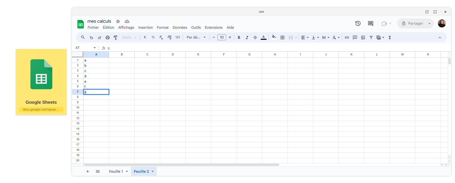The image size is (455, 183).
Task: Switch to the Feuille 1 tab
Action: pyautogui.click(x=116, y=171)
